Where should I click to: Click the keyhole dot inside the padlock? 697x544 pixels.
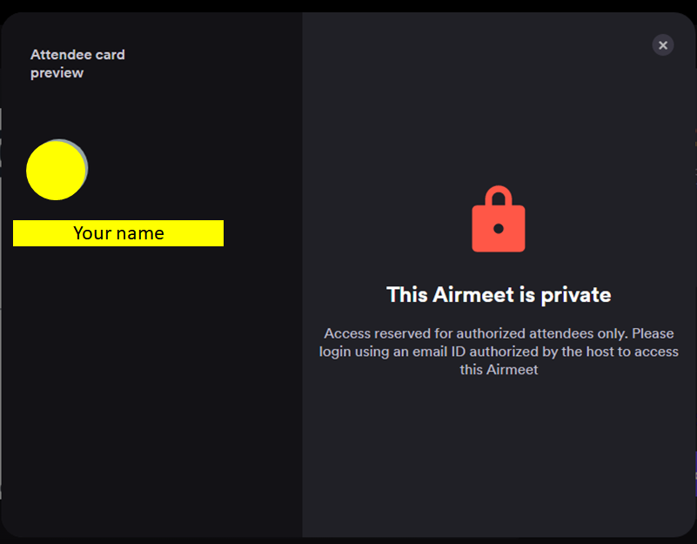[499, 229]
